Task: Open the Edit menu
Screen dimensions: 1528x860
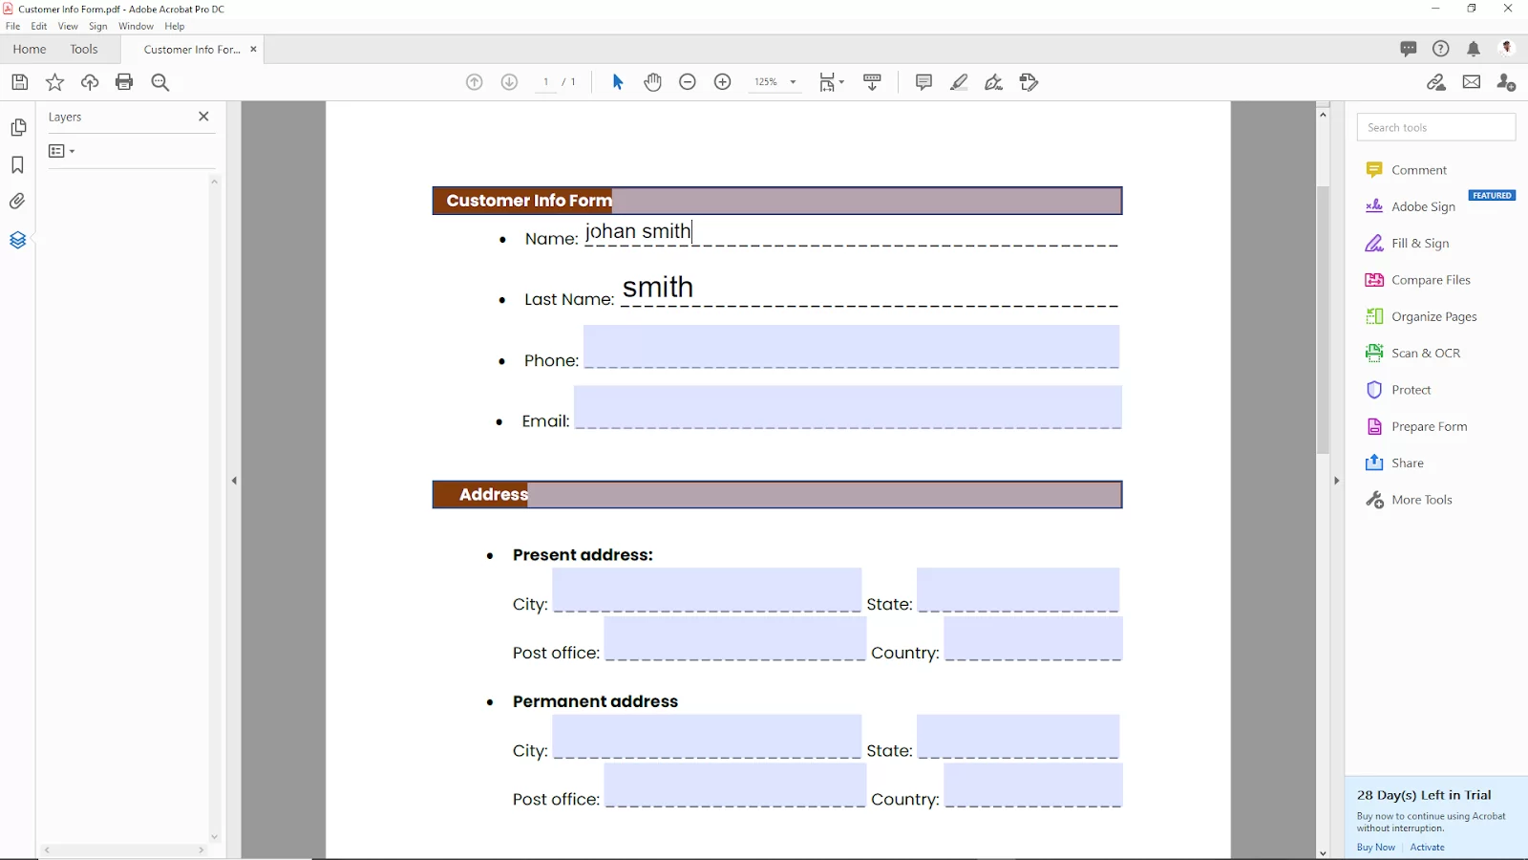Action: click(39, 26)
